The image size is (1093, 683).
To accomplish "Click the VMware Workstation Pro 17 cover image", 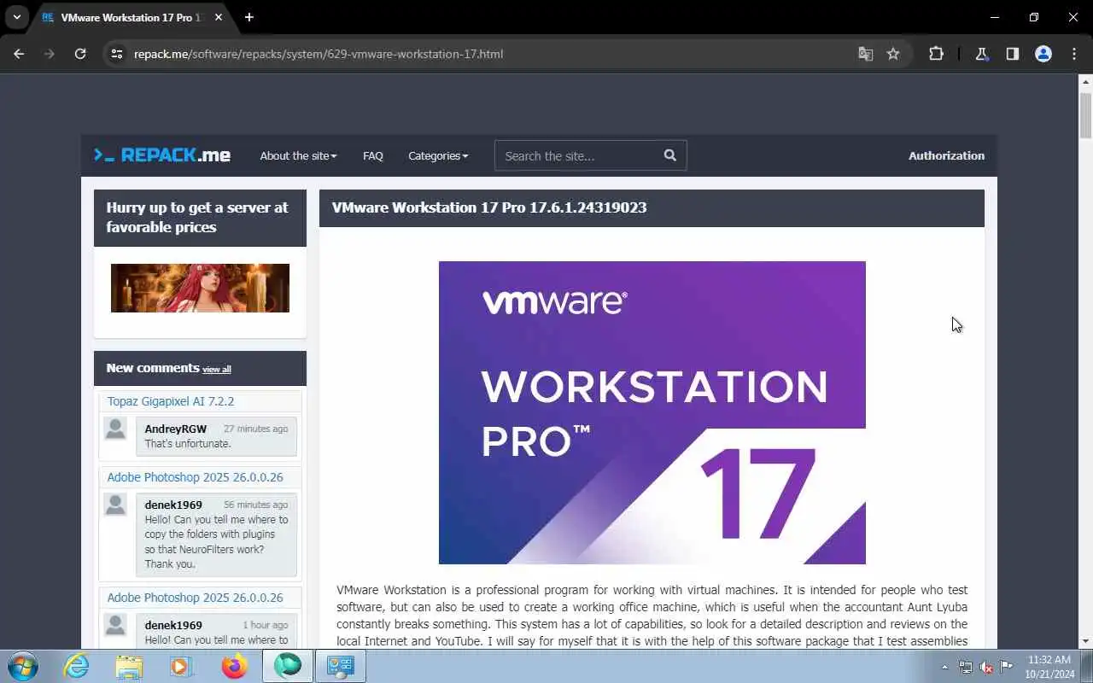I will click(652, 412).
